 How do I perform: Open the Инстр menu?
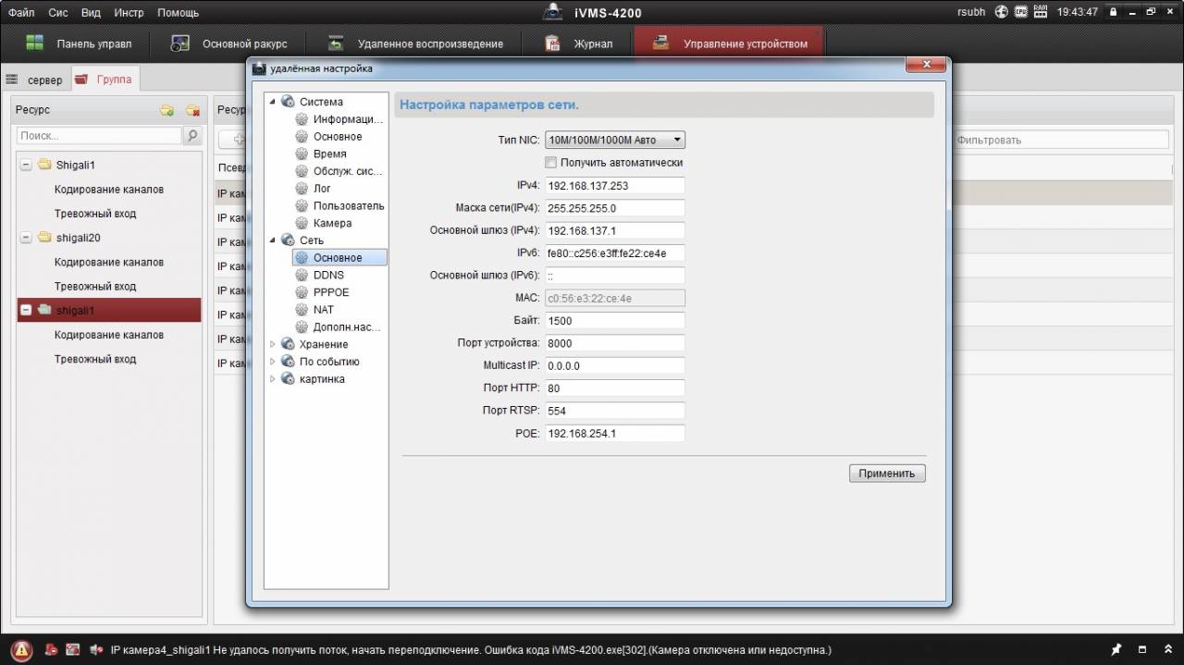(x=129, y=13)
